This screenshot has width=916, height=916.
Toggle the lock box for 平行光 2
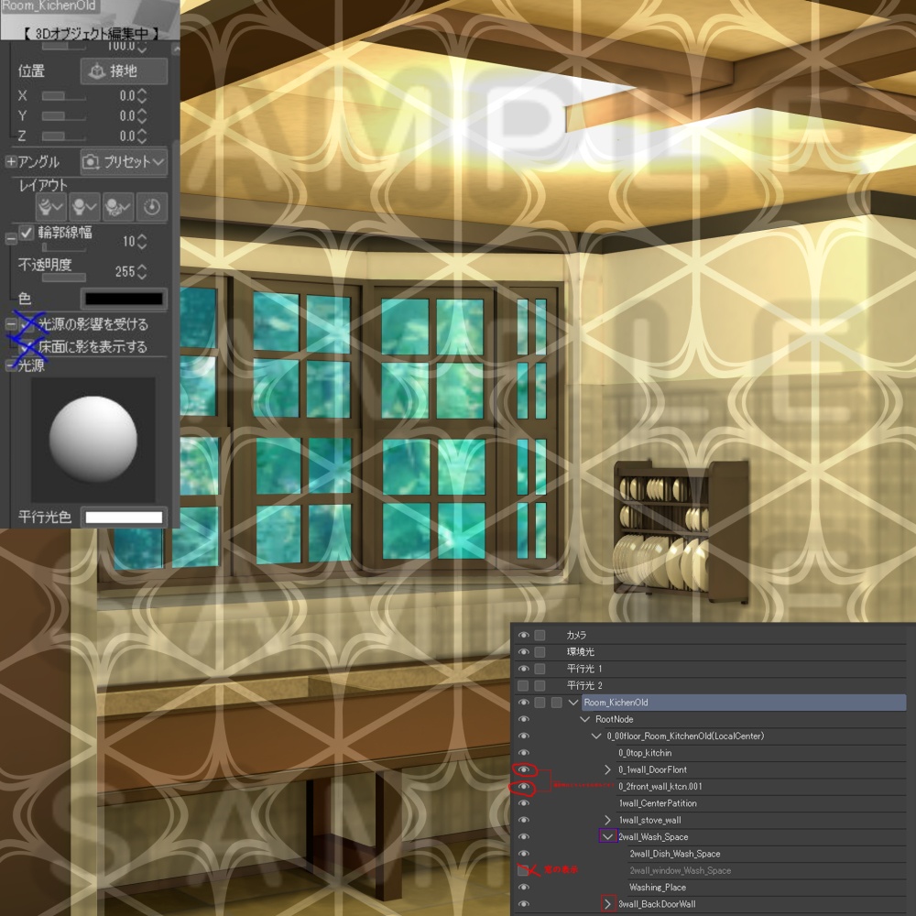pyautogui.click(x=540, y=685)
